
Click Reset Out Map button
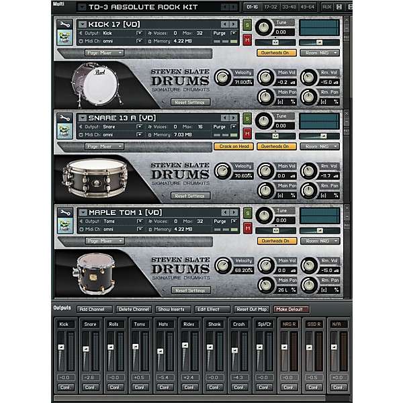(x=252, y=309)
